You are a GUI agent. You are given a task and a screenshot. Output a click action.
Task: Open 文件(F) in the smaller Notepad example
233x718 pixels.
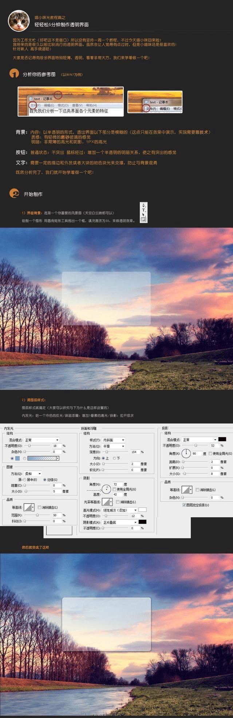click(x=151, y=109)
